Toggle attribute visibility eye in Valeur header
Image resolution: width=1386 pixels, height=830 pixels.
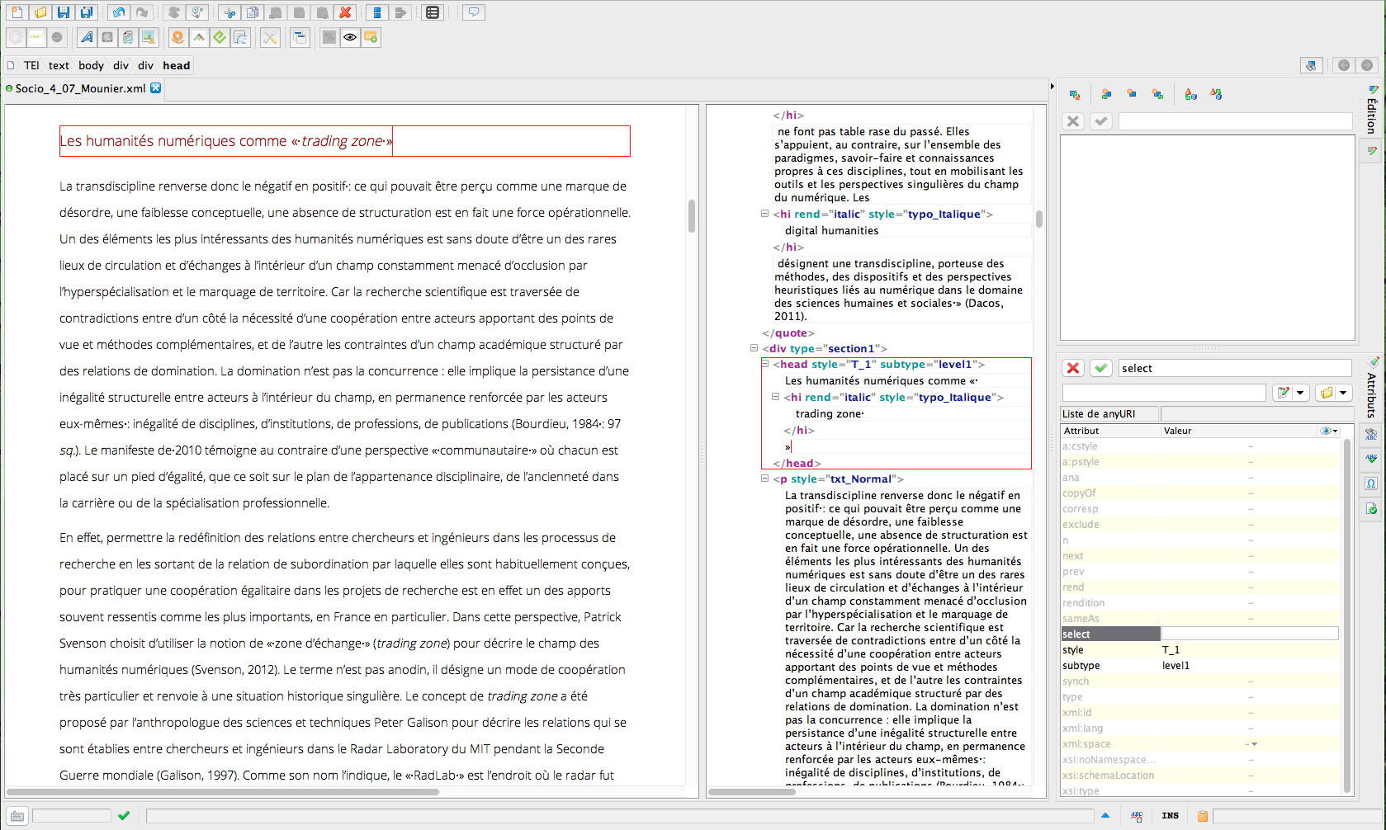pyautogui.click(x=1326, y=431)
